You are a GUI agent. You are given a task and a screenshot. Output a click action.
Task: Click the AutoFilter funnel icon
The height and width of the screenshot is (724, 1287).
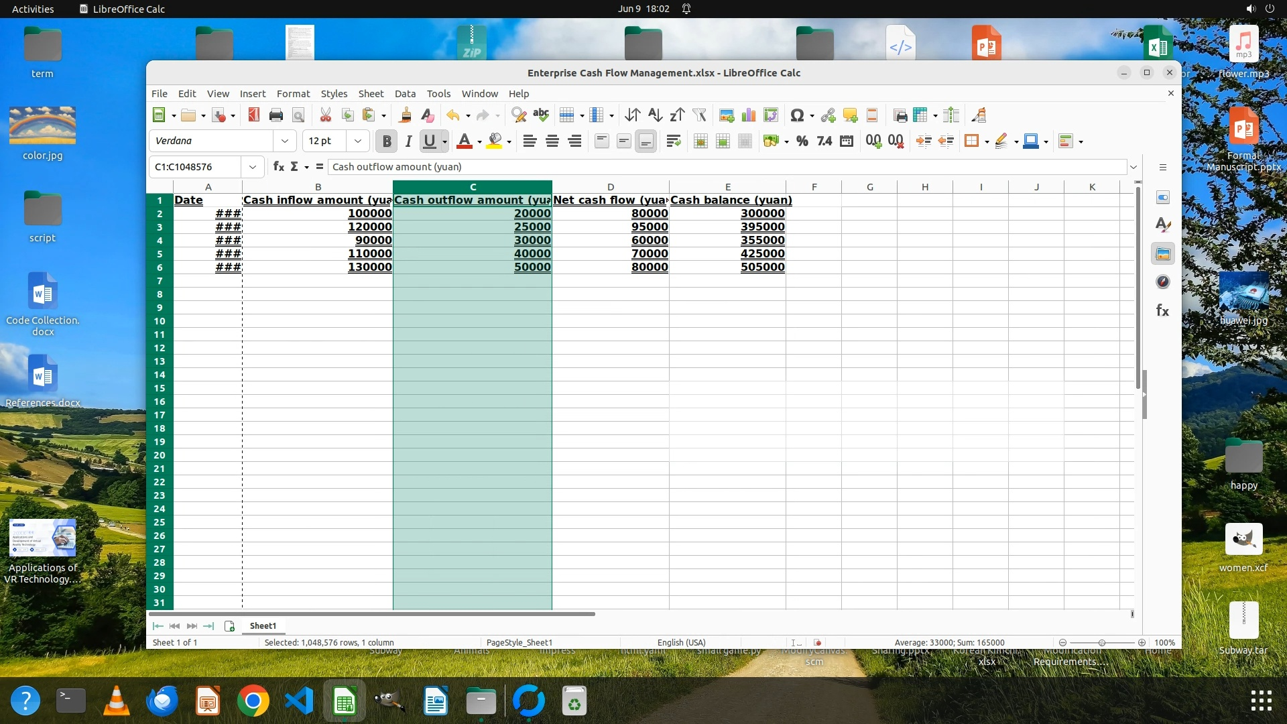[699, 115]
